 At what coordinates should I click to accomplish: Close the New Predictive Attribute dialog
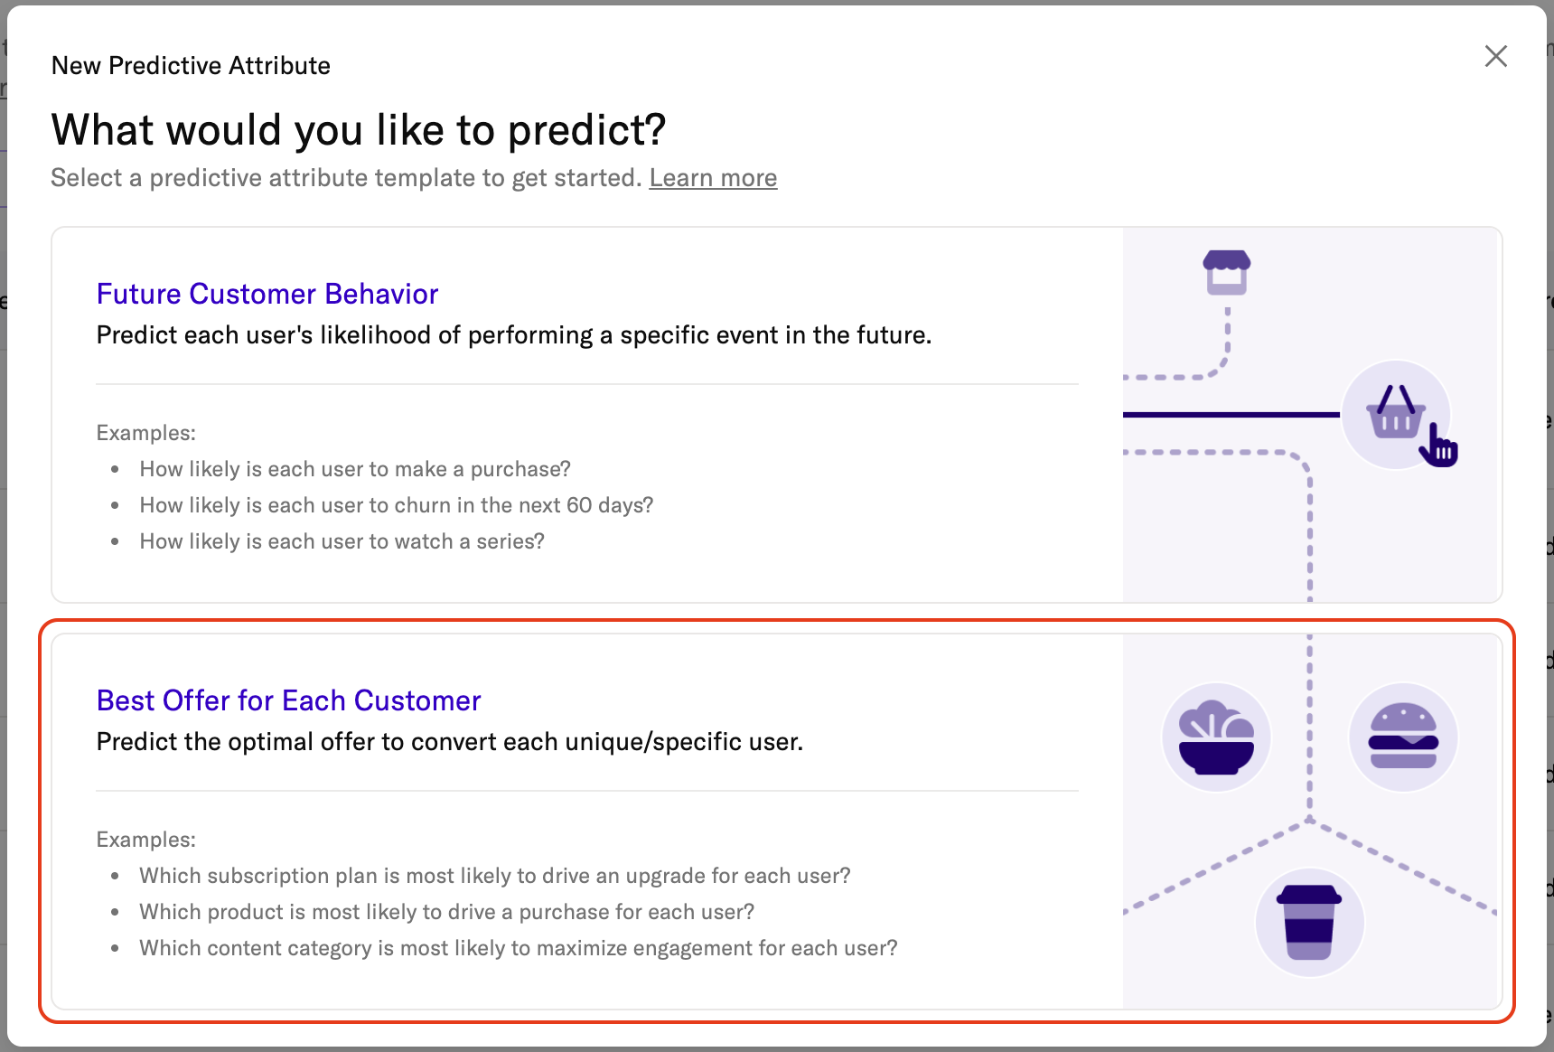(1495, 57)
